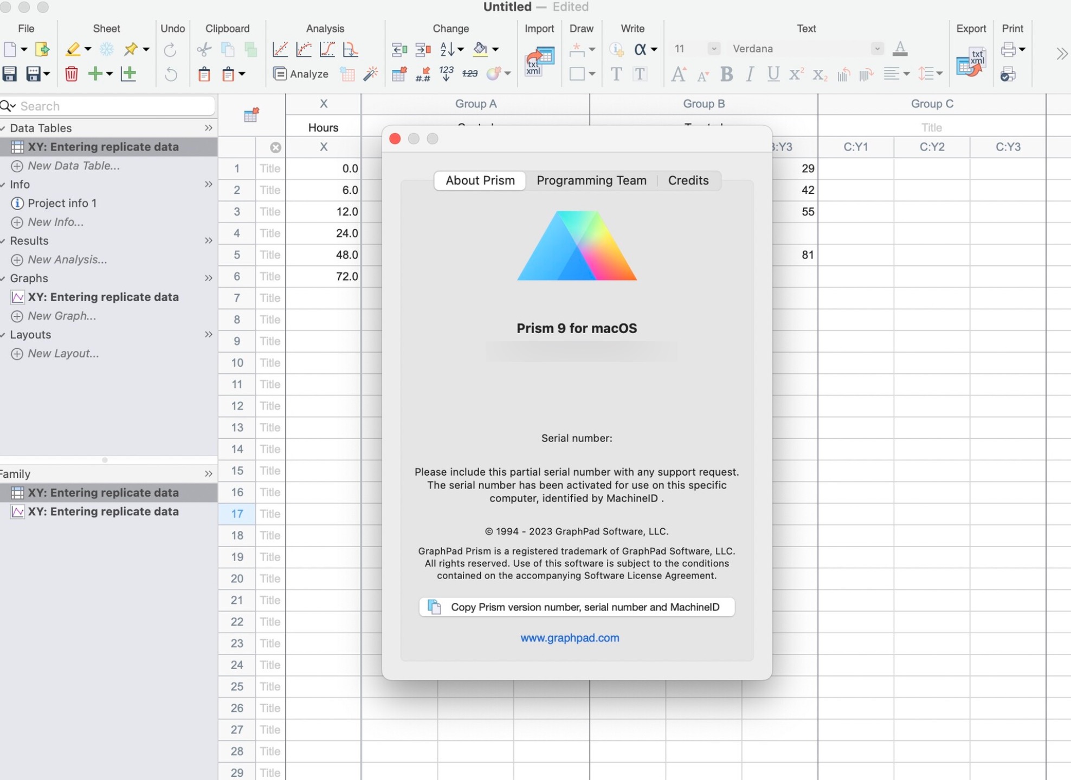The image size is (1071, 780).
Task: Switch to the Credits tab
Action: (x=688, y=180)
